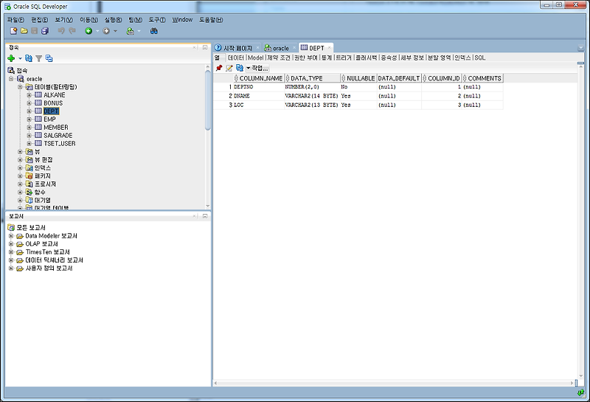Open the SQL Worksheet connection dropdown arrow

139,31
